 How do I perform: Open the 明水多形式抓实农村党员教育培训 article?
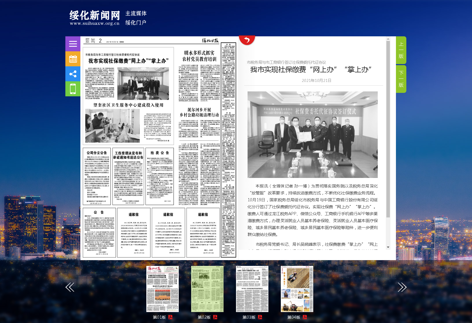[x=199, y=56]
